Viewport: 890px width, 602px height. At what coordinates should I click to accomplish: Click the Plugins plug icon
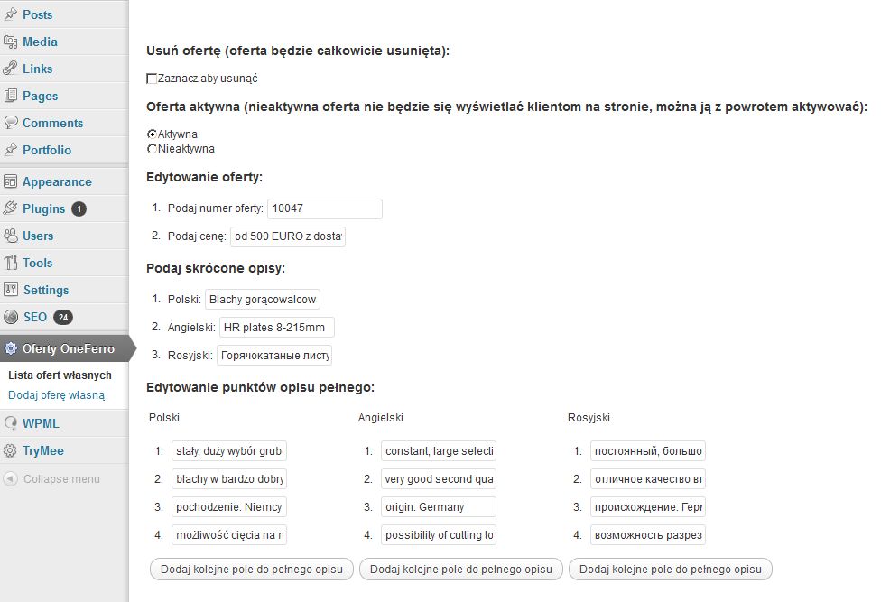(x=11, y=208)
